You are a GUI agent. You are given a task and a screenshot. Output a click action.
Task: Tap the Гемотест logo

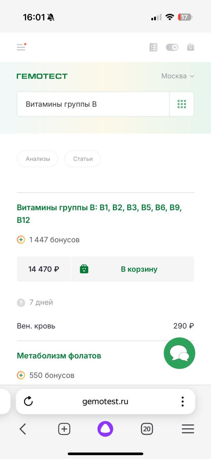(x=42, y=76)
